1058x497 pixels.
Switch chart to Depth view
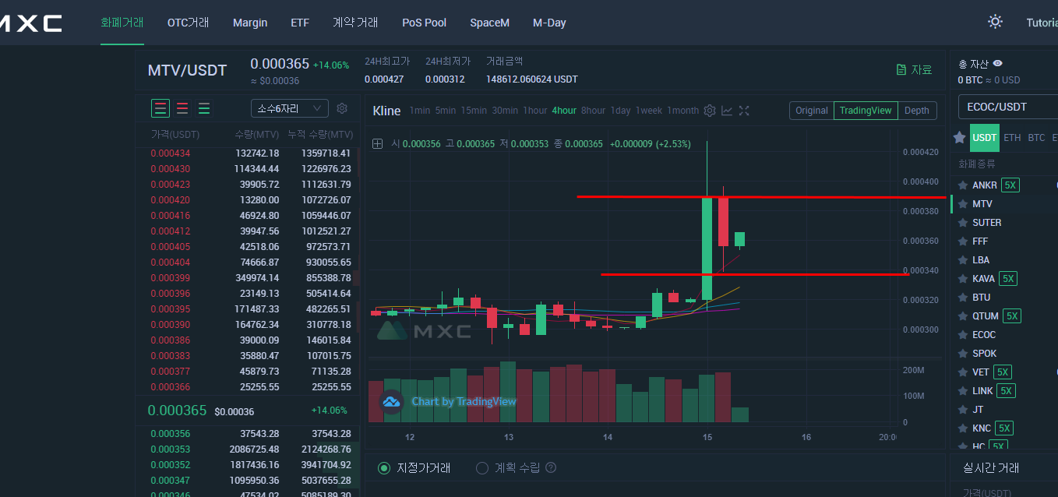tap(917, 111)
